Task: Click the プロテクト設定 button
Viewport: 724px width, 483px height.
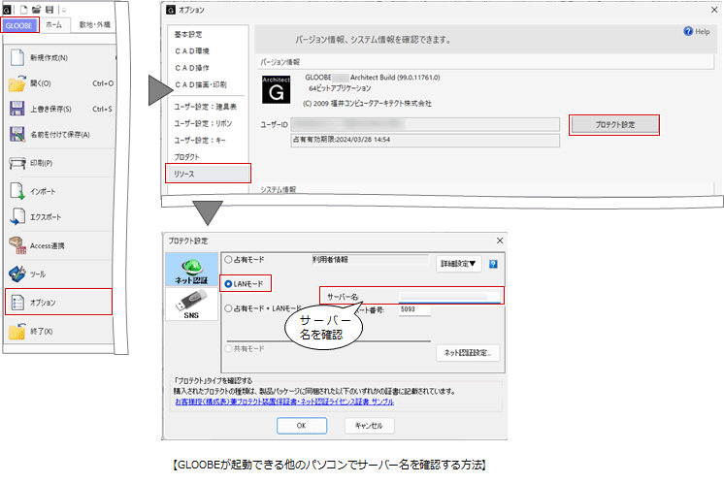Action: coord(613,125)
